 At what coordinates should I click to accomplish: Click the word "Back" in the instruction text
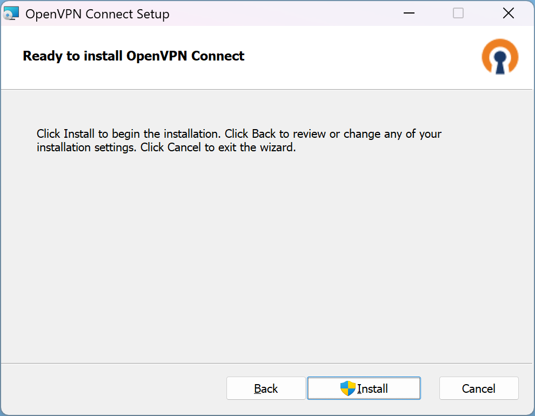[264, 133]
